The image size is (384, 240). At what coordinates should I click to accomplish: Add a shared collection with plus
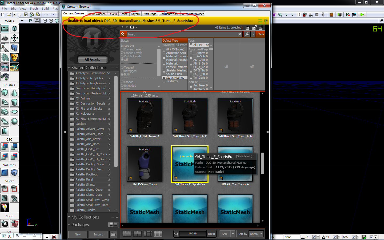117,68
